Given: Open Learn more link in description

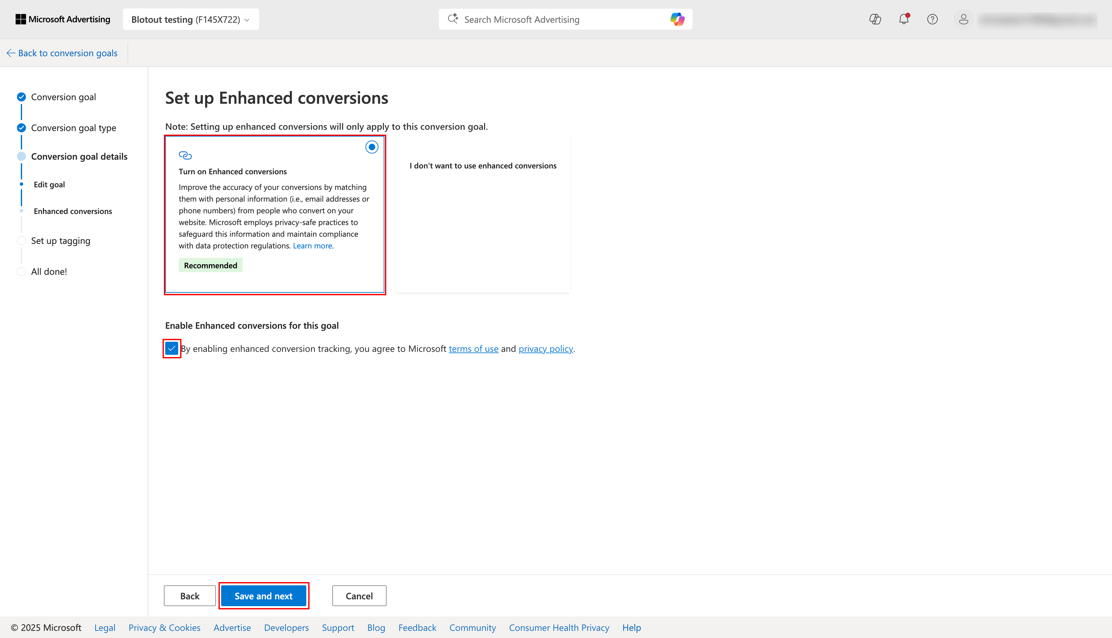Looking at the screenshot, I should [x=312, y=246].
